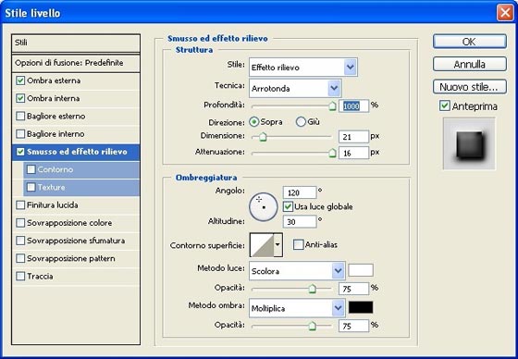Open the Tecnica dropdown showing Arrotonda
The height and width of the screenshot is (359, 518).
[295, 89]
